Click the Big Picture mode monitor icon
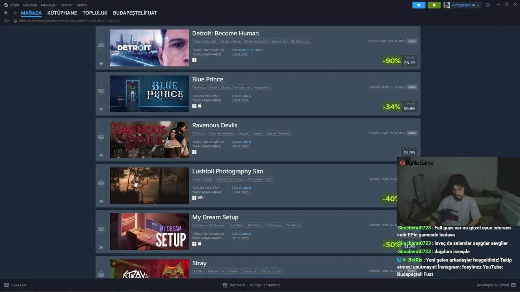Screen dimensions: 520x292 [x=488, y=5]
